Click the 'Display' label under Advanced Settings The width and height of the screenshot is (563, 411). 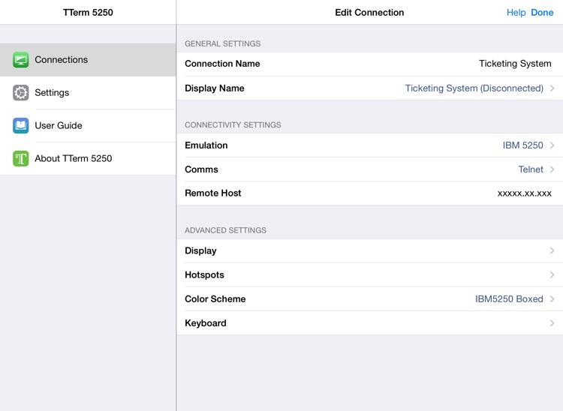200,250
